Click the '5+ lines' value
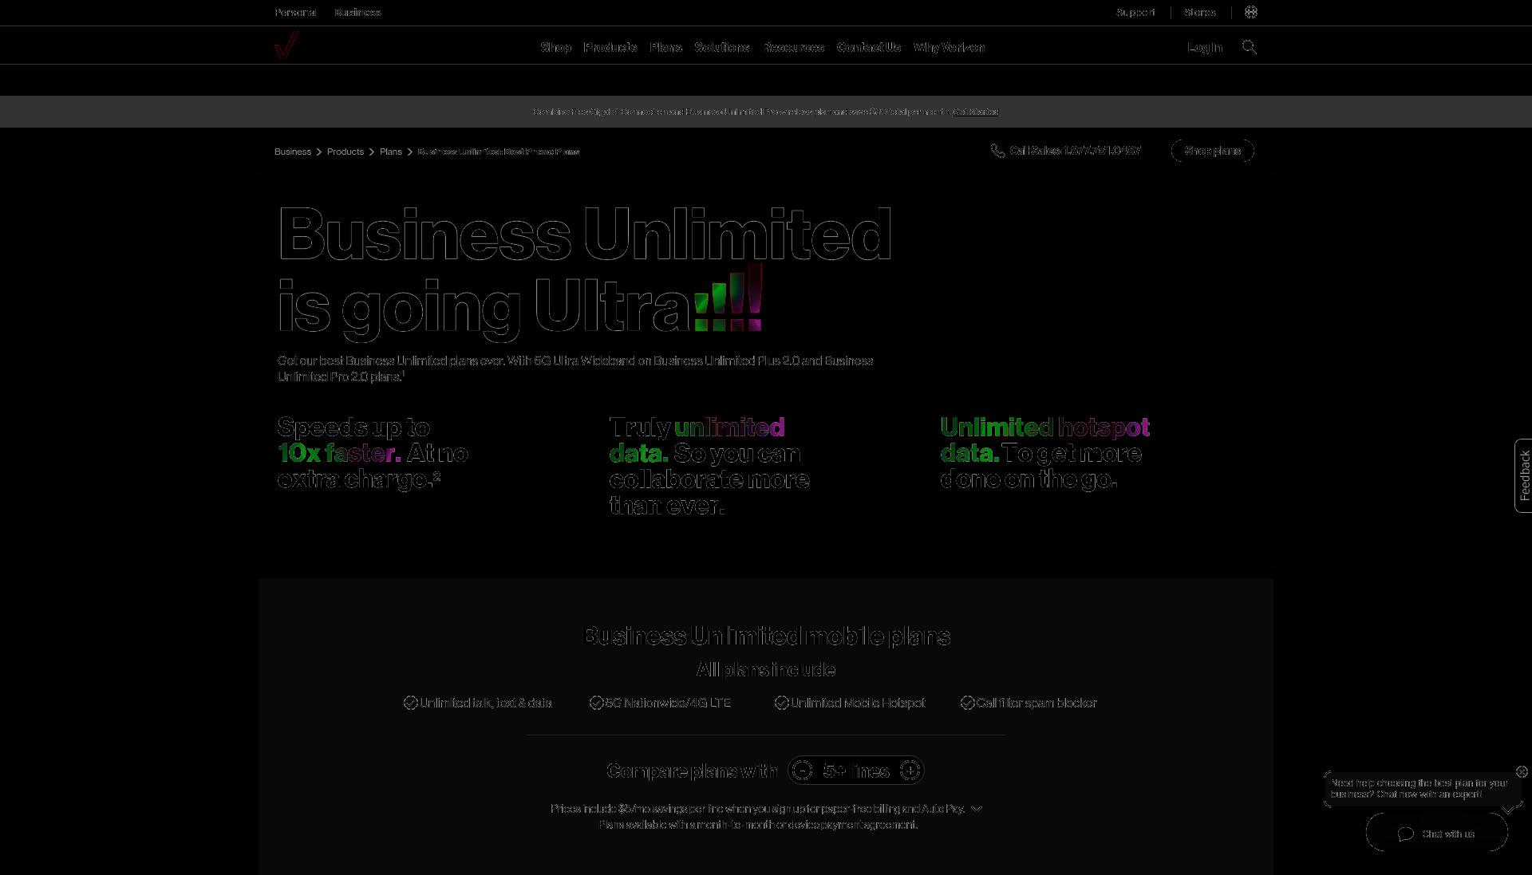 point(856,771)
